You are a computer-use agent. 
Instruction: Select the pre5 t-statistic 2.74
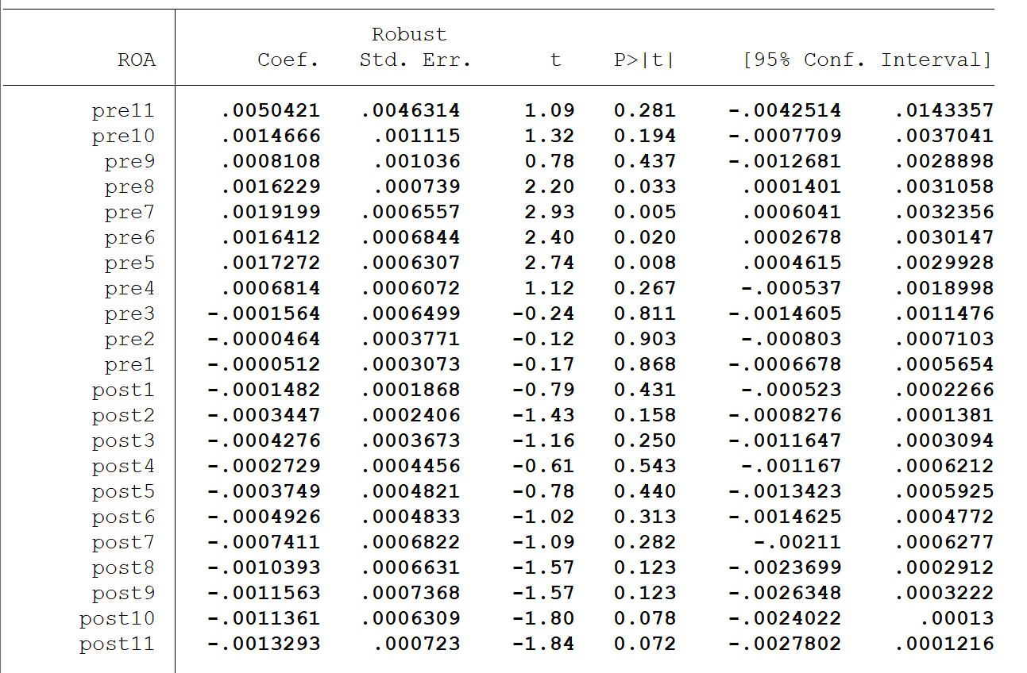[549, 263]
